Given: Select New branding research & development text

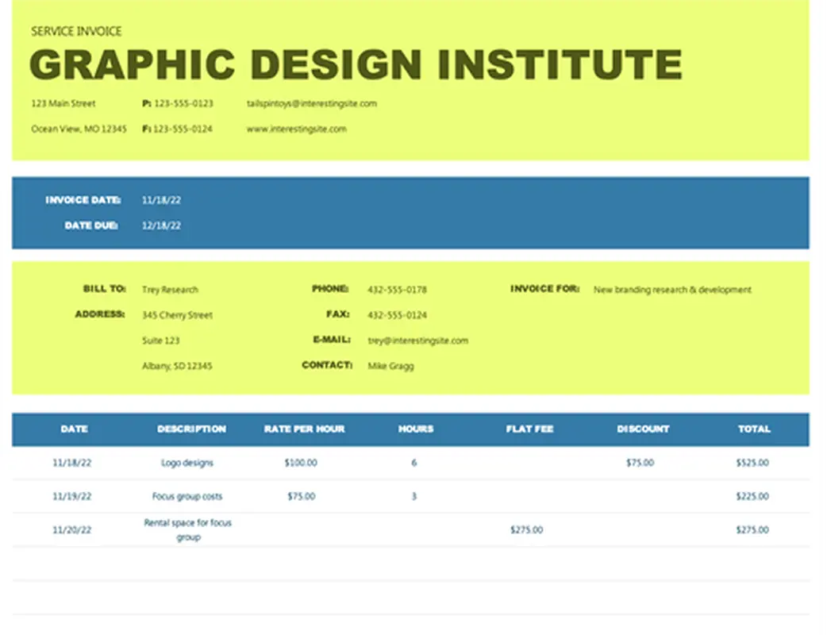Looking at the screenshot, I should pyautogui.click(x=672, y=290).
